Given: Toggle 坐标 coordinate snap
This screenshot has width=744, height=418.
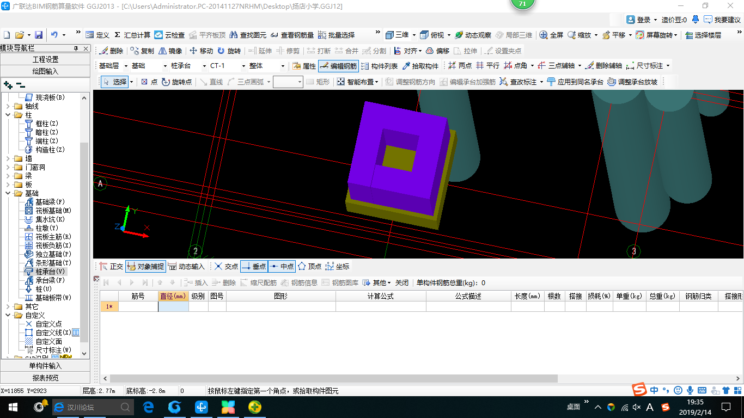Looking at the screenshot, I should (x=337, y=266).
